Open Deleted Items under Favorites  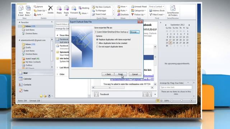point(31,33)
